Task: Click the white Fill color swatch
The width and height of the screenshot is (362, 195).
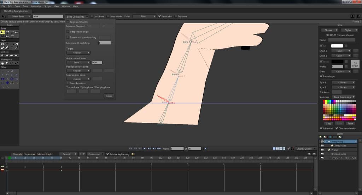Action: [337, 46]
